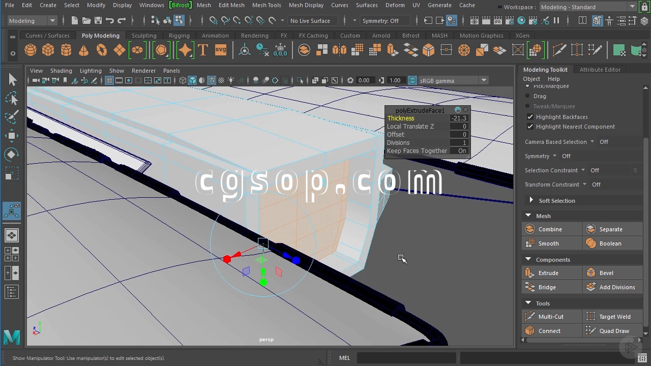
Task: Click the polygon cube shelf icon
Action: pos(48,50)
